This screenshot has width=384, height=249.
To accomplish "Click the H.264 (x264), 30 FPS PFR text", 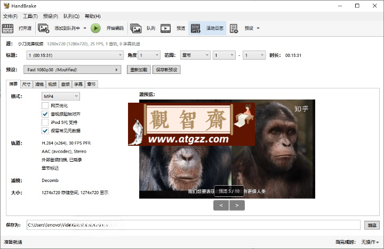I will [x=66, y=143].
